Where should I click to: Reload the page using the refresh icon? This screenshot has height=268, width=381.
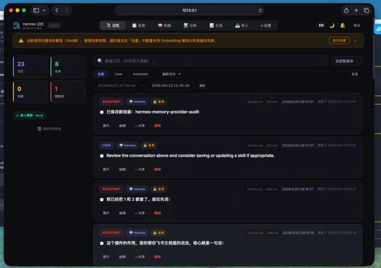[260, 11]
